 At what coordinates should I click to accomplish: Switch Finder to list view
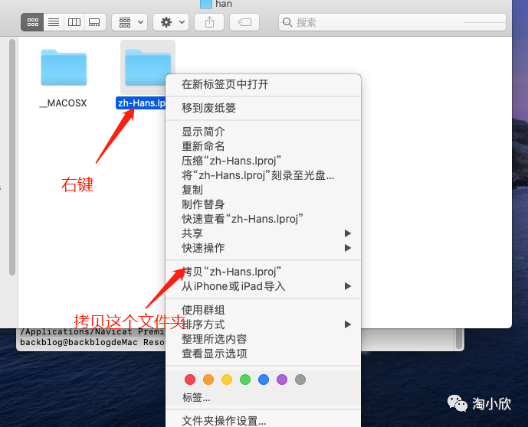pyautogui.click(x=54, y=22)
